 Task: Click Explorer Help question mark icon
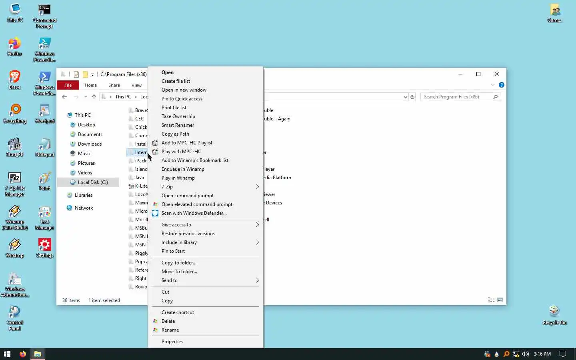point(502,85)
